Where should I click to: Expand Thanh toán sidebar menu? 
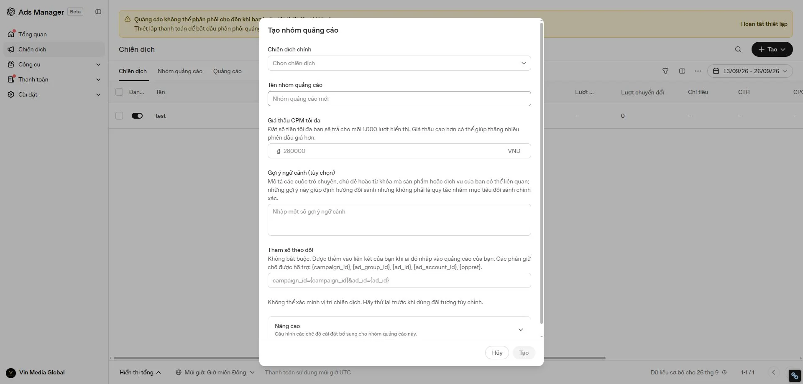click(54, 79)
